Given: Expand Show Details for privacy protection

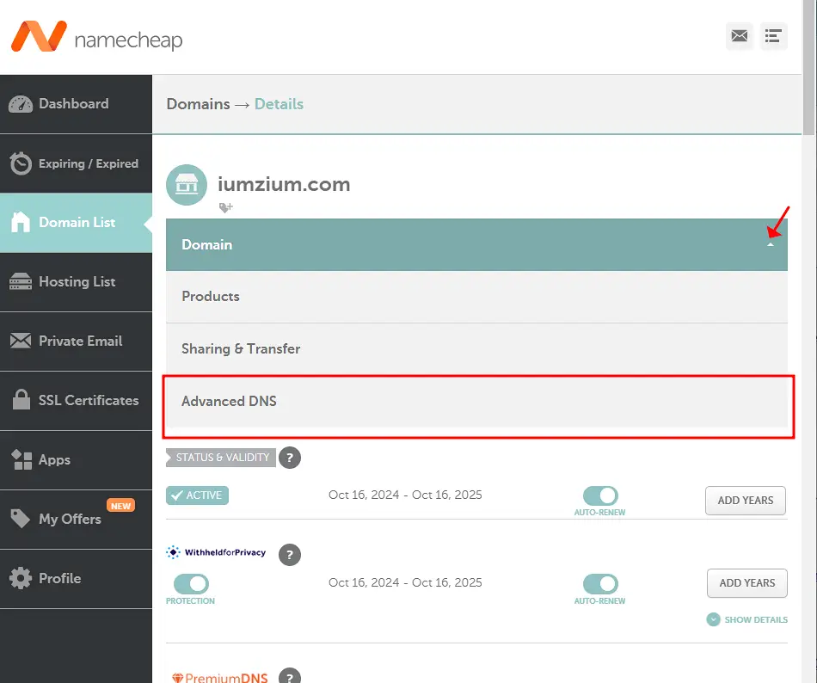Looking at the screenshot, I should click(x=746, y=619).
